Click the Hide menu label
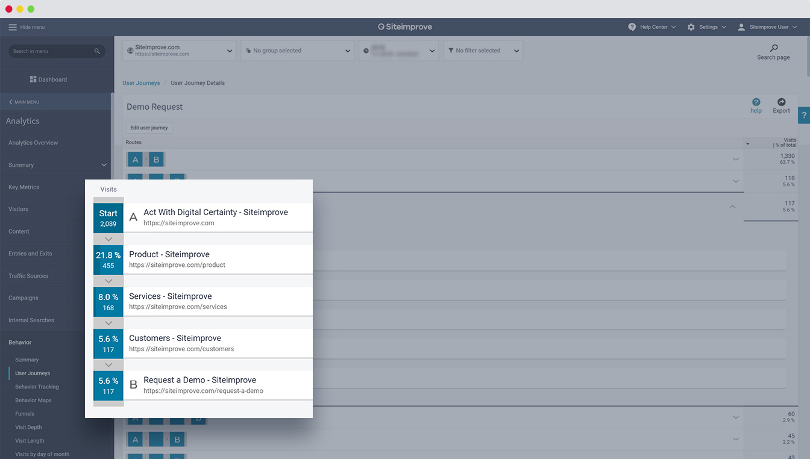 33,27
